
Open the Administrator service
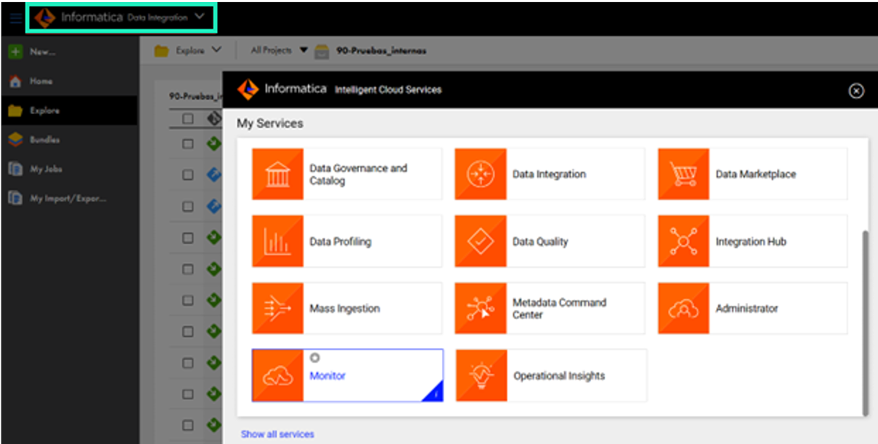click(752, 309)
